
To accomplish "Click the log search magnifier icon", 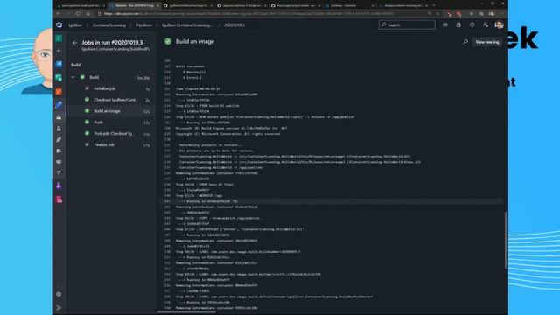I will point(465,42).
